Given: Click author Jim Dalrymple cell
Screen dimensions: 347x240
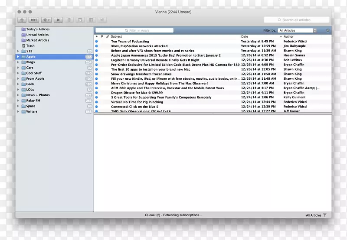Looking at the screenshot, I should [295, 46].
